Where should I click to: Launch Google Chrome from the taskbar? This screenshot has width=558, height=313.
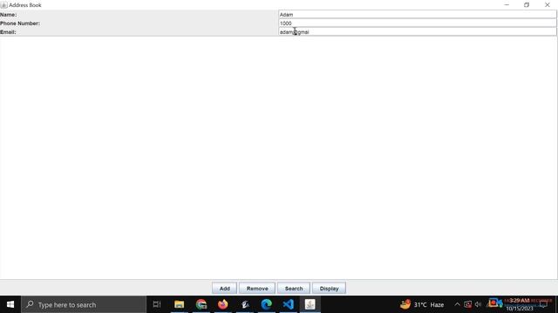pyautogui.click(x=201, y=304)
